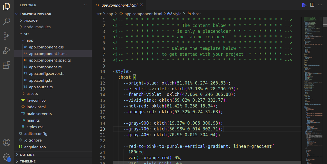Viewport: 327px width, 164px height.
Task: Close the app.component.html editor tab
Action: pyautogui.click(x=141, y=5)
